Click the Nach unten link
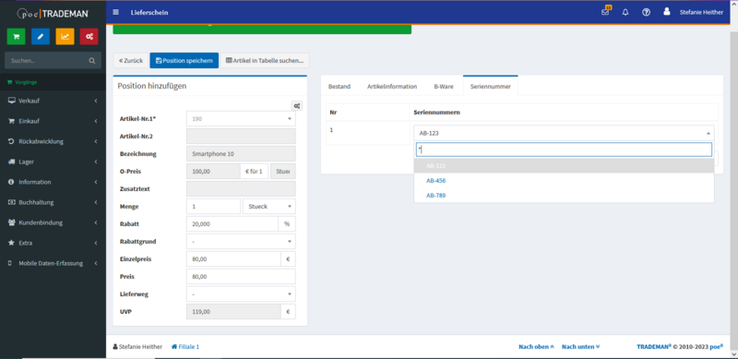Screen dimensions: 738x359 [581, 347]
